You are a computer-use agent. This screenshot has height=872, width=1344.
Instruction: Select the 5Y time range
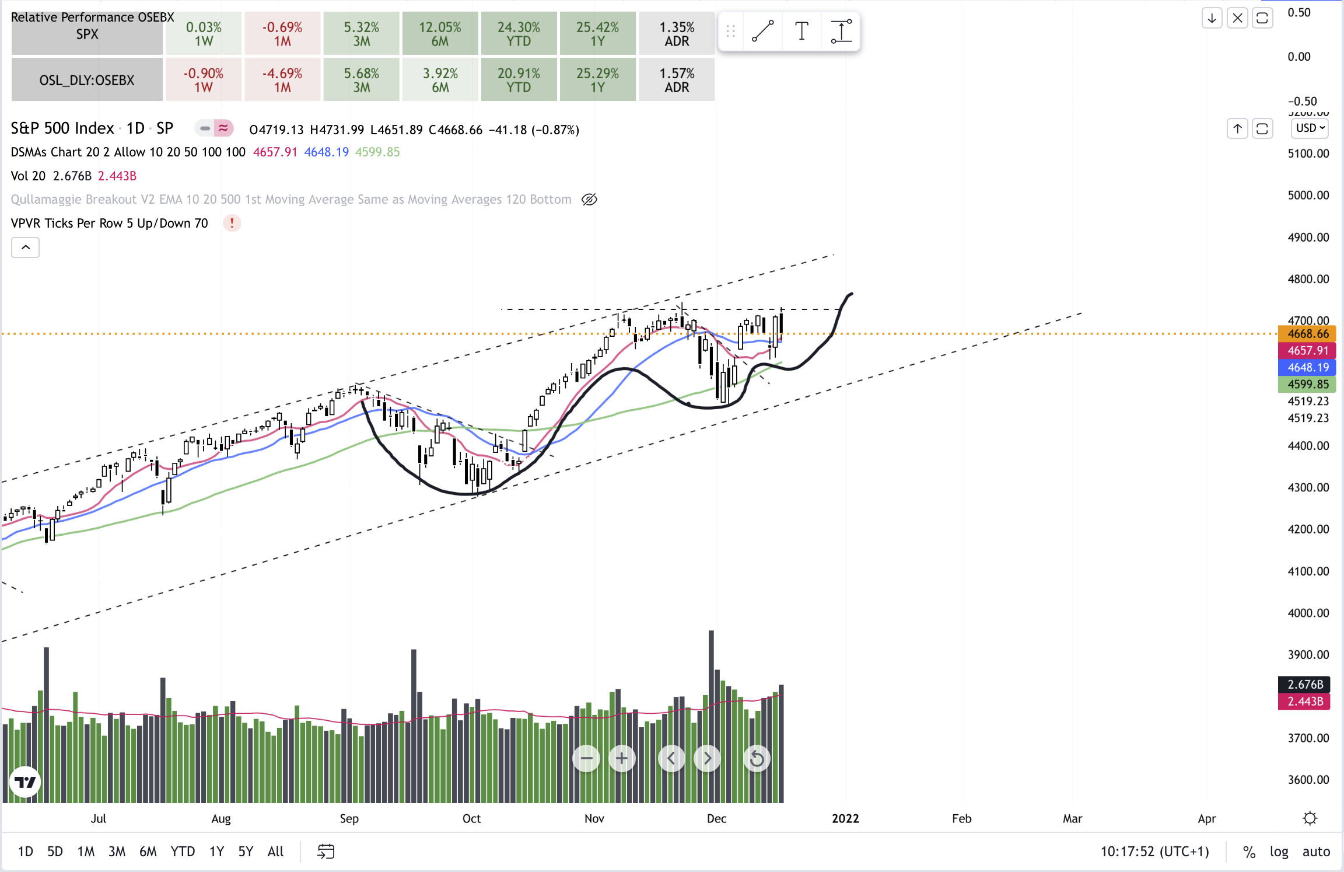click(x=246, y=852)
